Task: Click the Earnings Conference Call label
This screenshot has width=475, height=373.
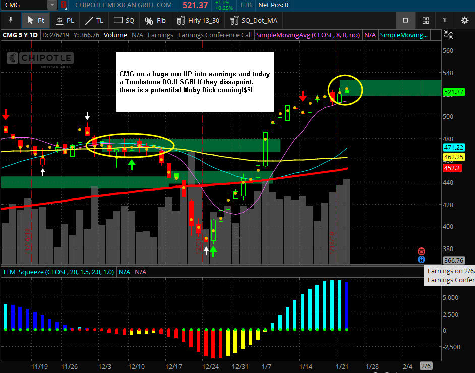Action: [215, 35]
